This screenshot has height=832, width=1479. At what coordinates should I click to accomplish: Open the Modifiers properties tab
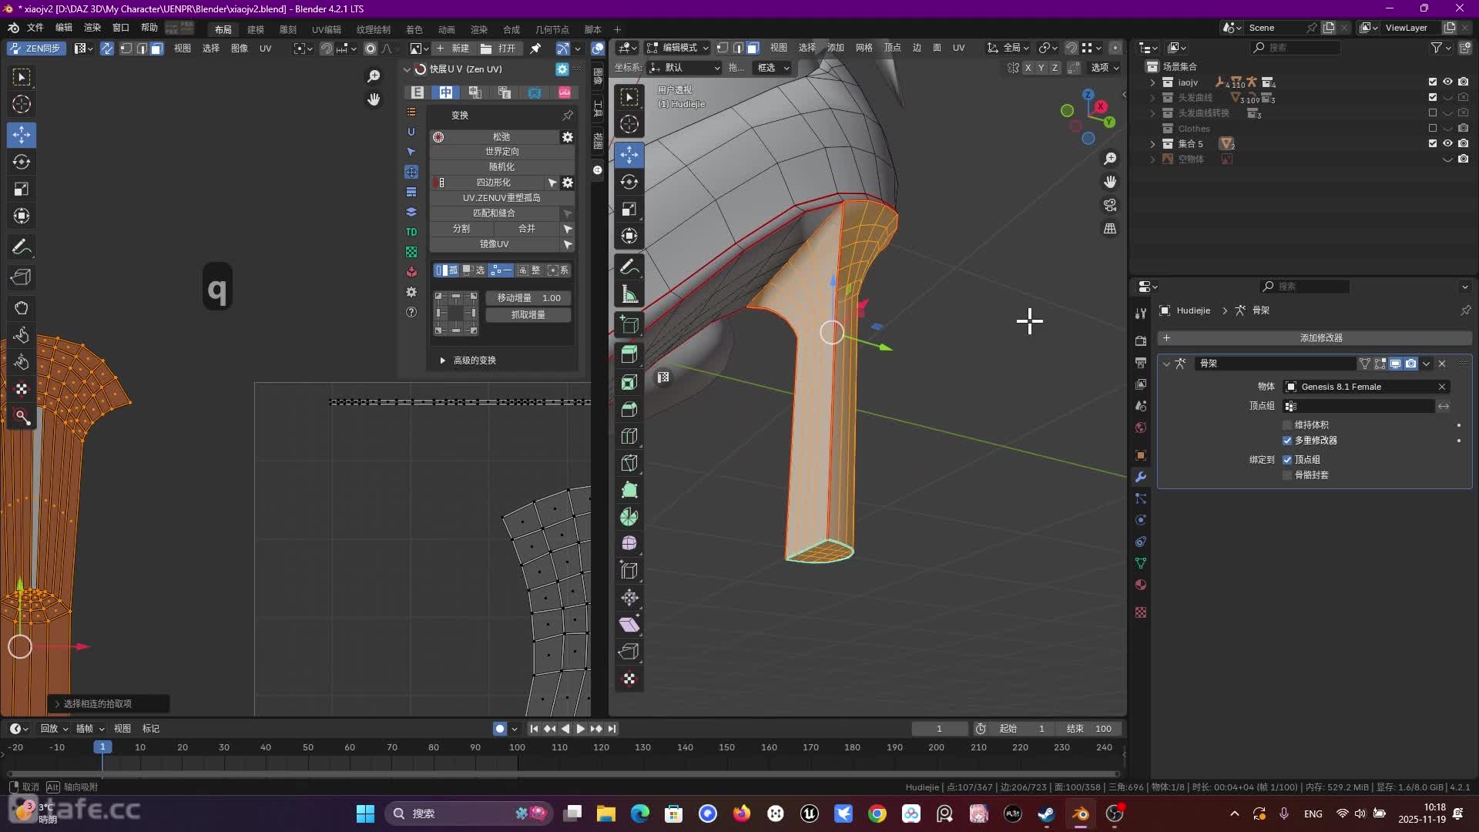1141,477
